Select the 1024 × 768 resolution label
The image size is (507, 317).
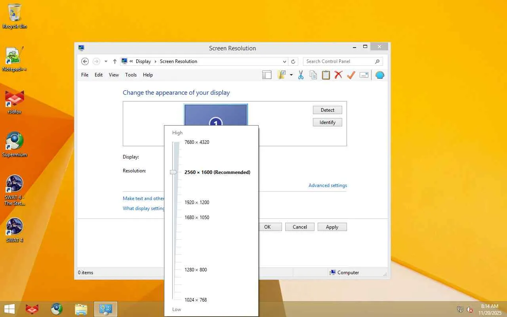tap(196, 300)
